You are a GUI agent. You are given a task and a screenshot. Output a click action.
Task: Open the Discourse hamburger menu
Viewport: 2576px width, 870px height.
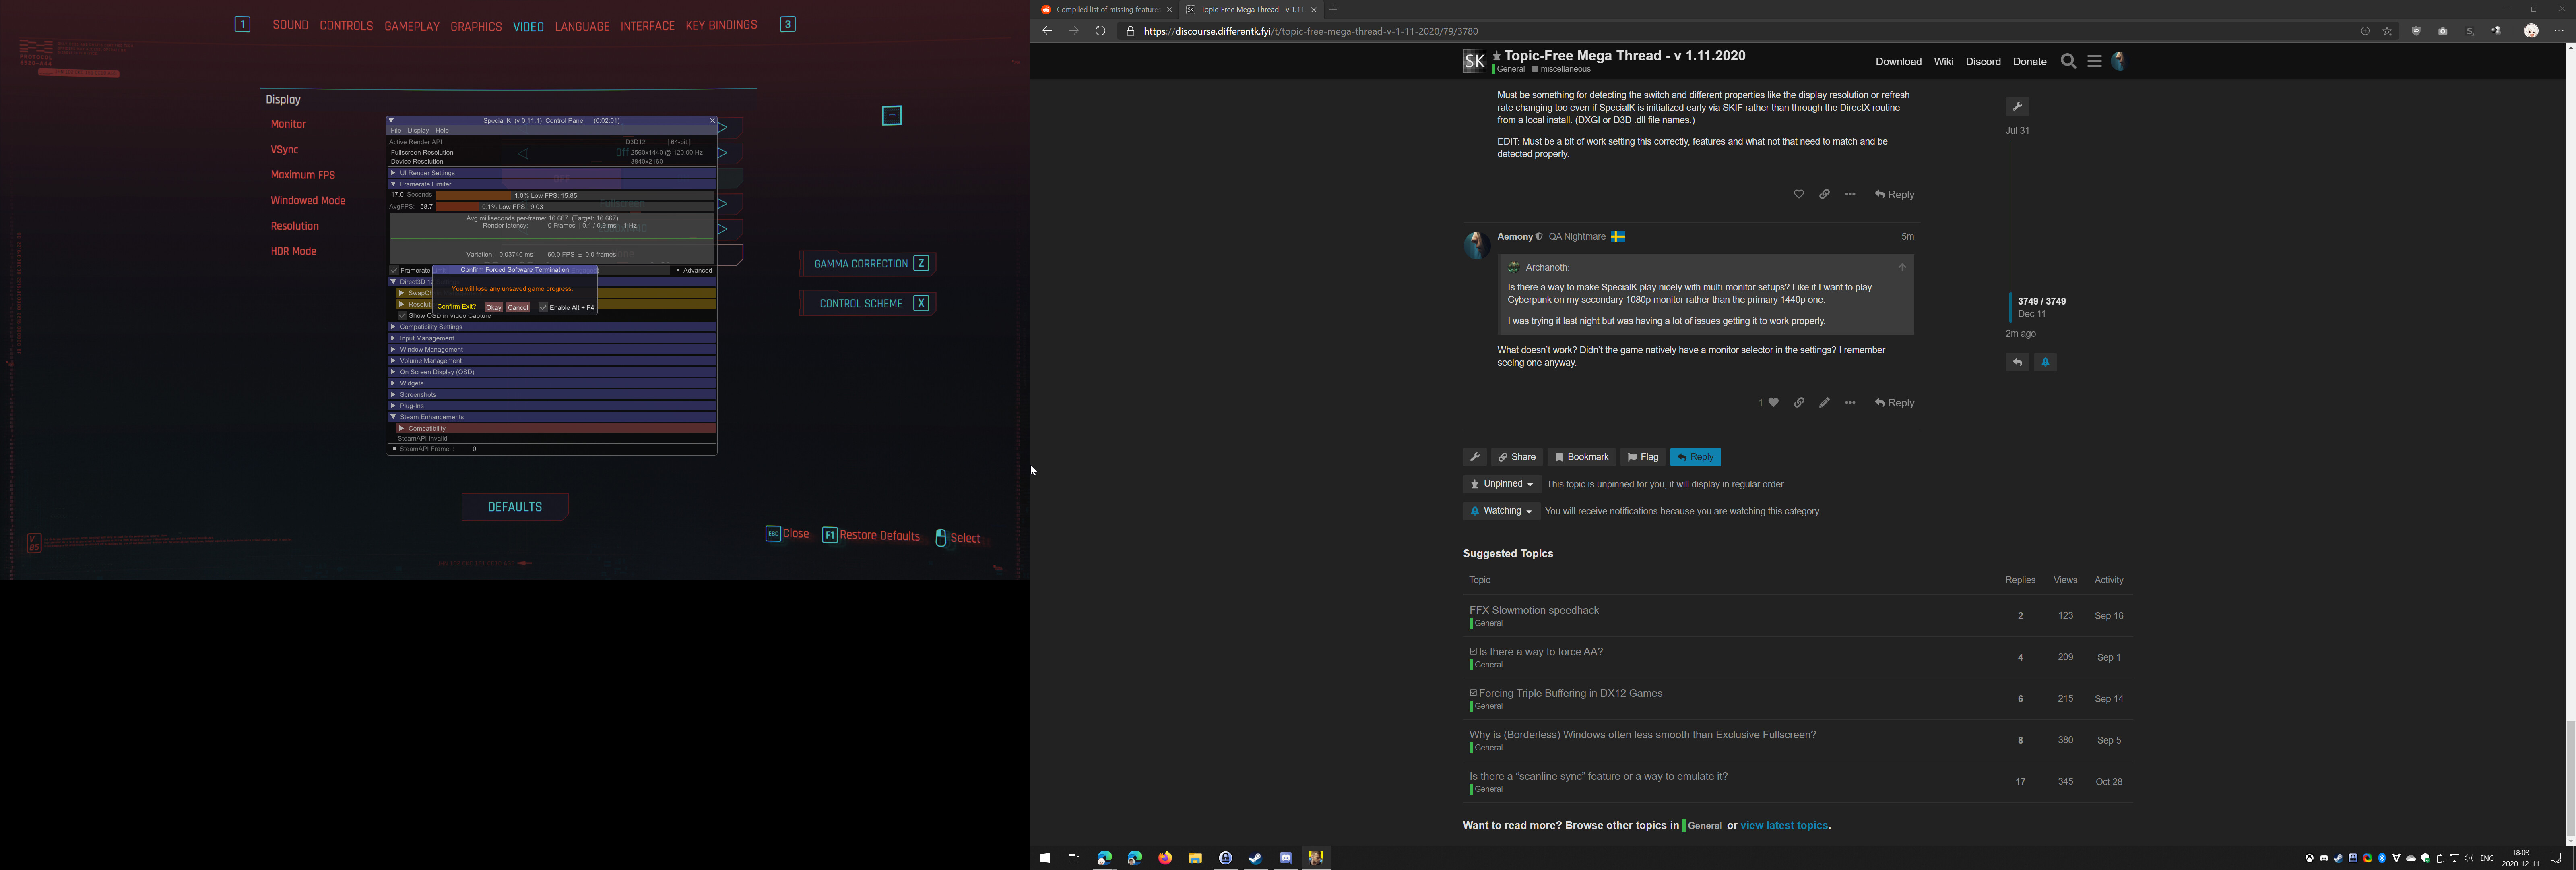2094,62
